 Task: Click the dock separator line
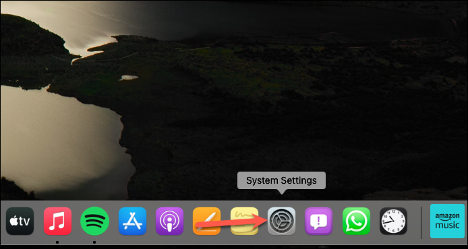421,223
